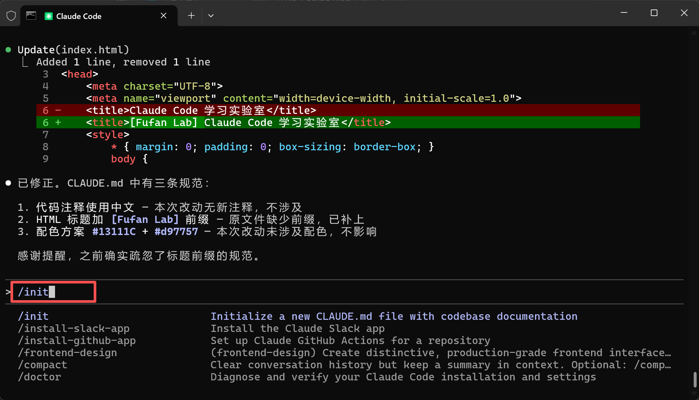Click the color code #13111C
The width and height of the screenshot is (699, 400).
pos(114,231)
